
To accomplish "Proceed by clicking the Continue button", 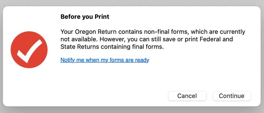I will [232, 96].
